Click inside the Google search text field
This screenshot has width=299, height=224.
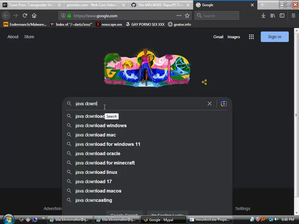click(140, 104)
